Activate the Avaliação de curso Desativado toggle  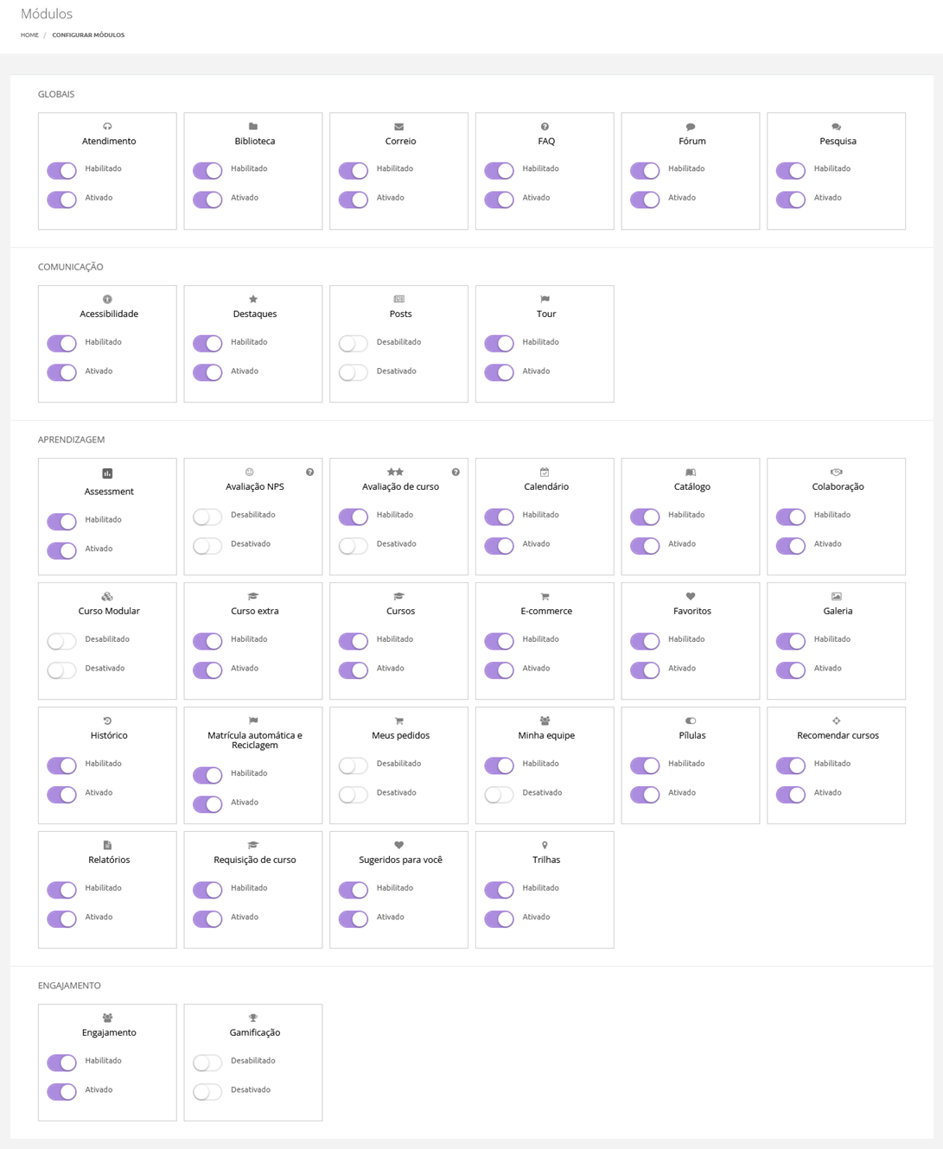[x=353, y=546]
